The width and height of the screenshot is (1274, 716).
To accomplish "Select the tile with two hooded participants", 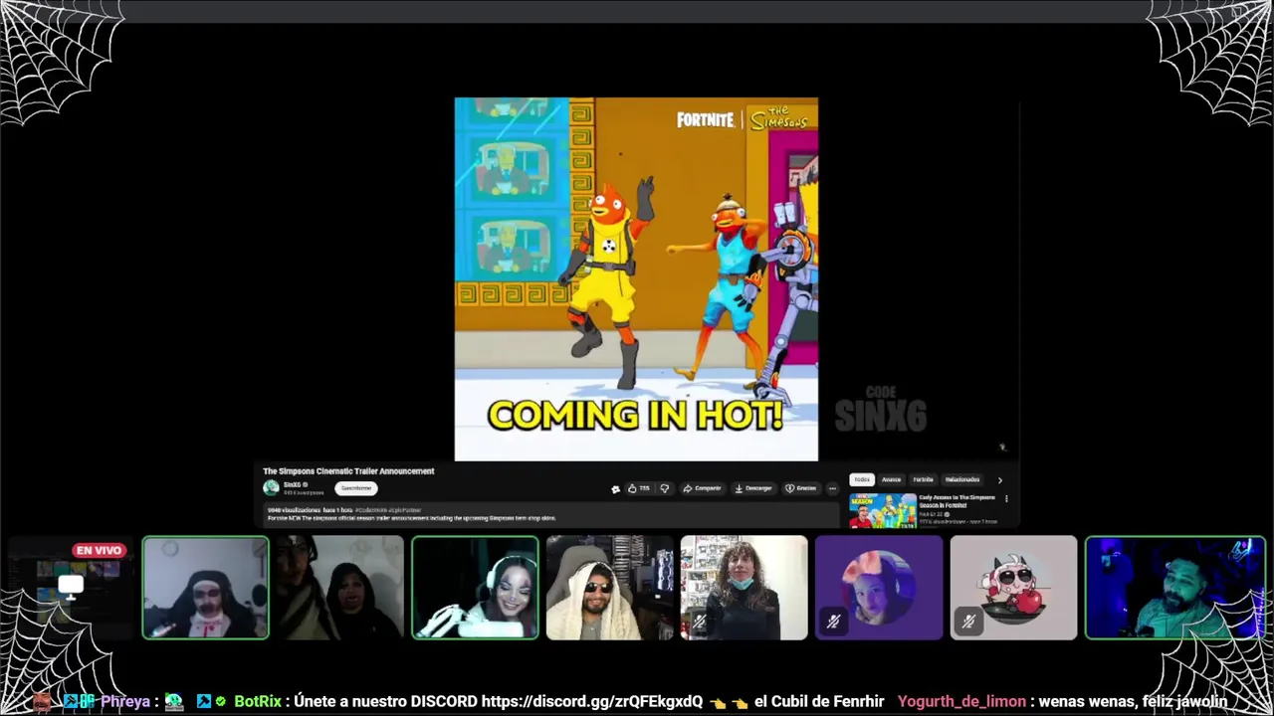I will click(x=339, y=588).
